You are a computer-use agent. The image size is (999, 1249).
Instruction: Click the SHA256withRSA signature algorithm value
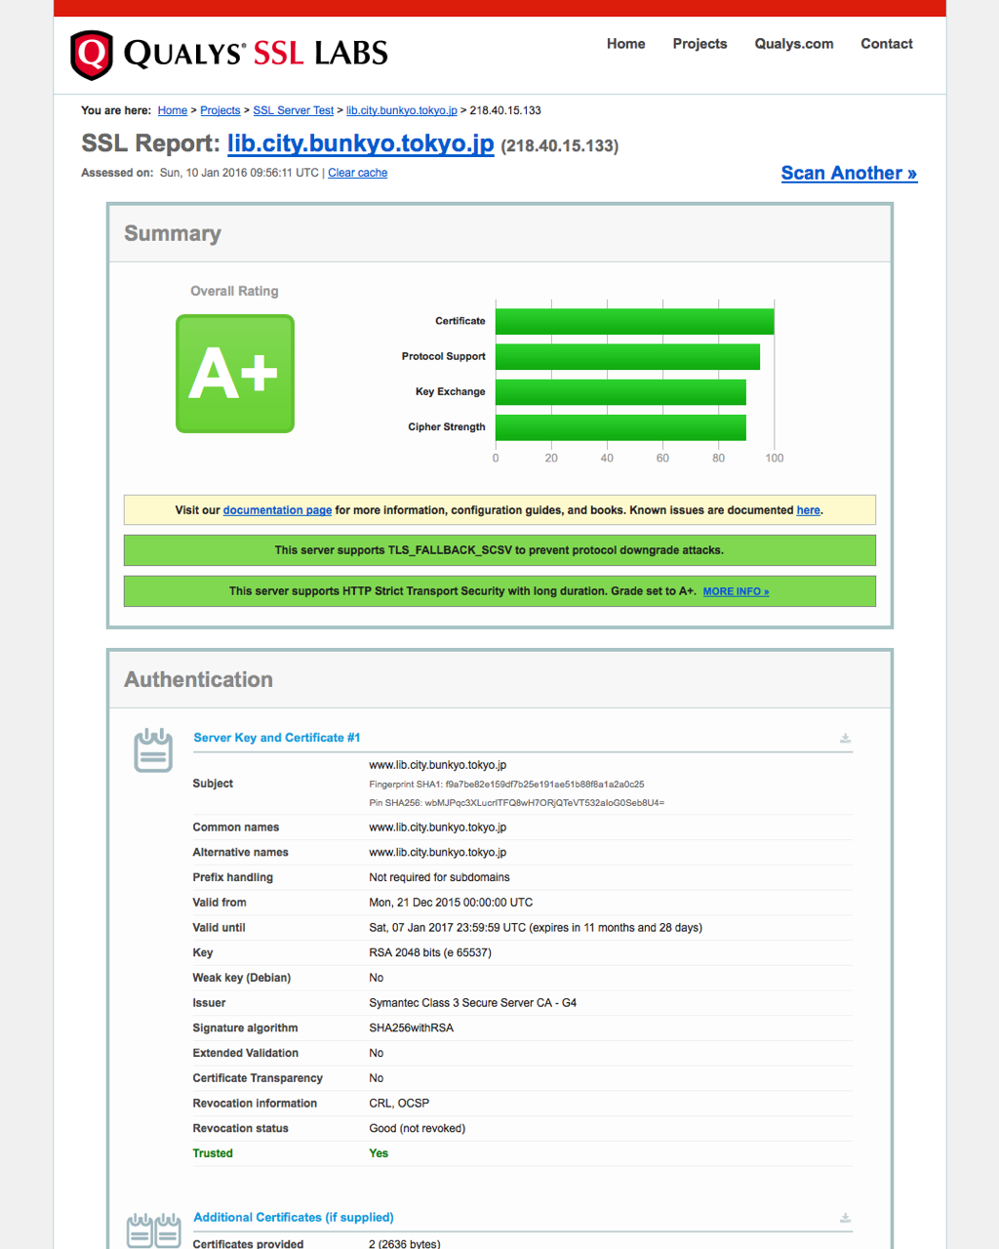pos(412,1028)
